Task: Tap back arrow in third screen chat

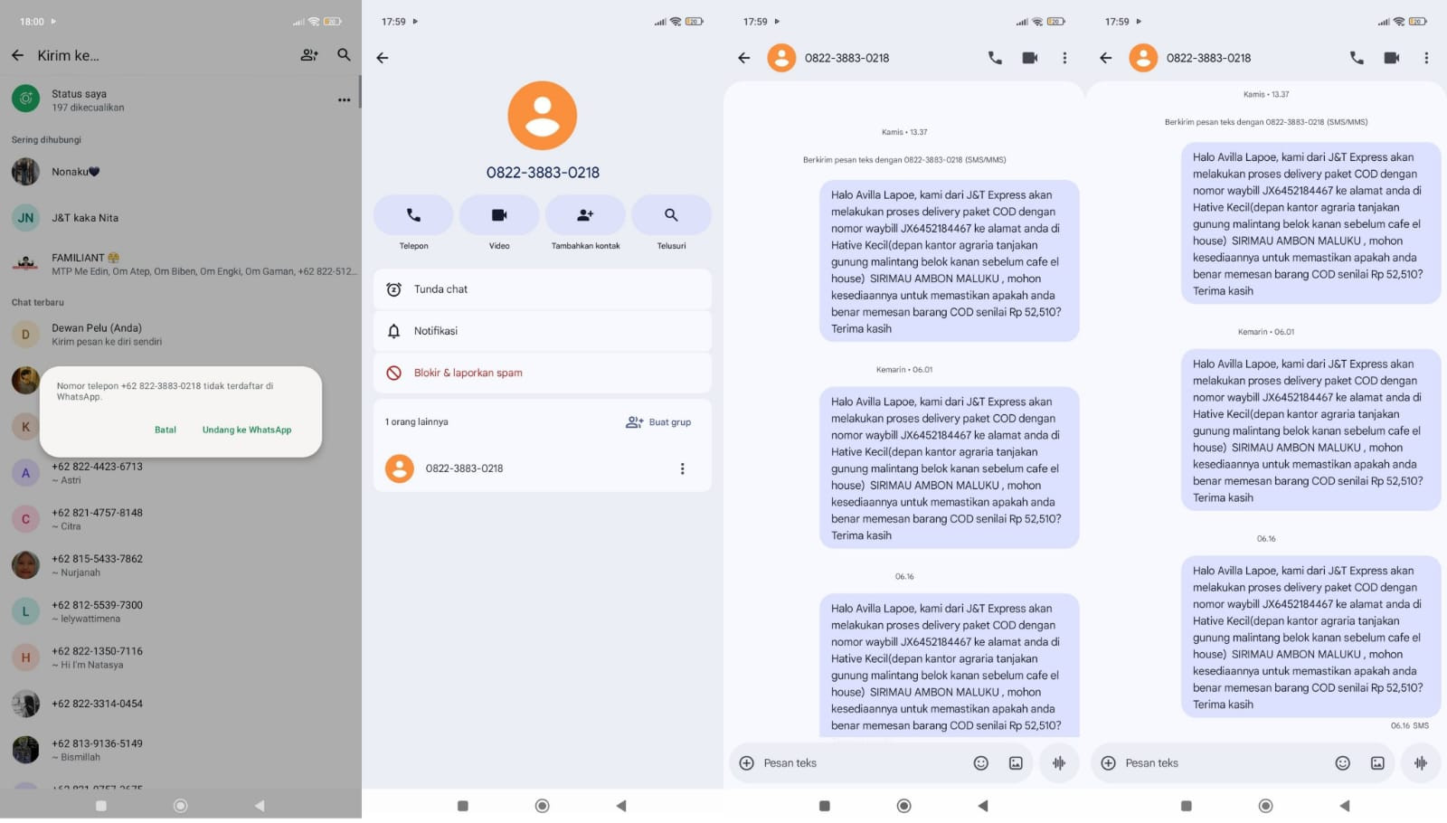Action: (744, 58)
